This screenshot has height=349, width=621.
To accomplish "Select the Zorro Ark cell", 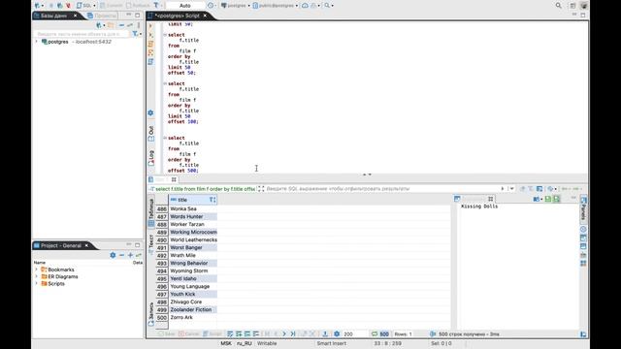I will point(193,317).
